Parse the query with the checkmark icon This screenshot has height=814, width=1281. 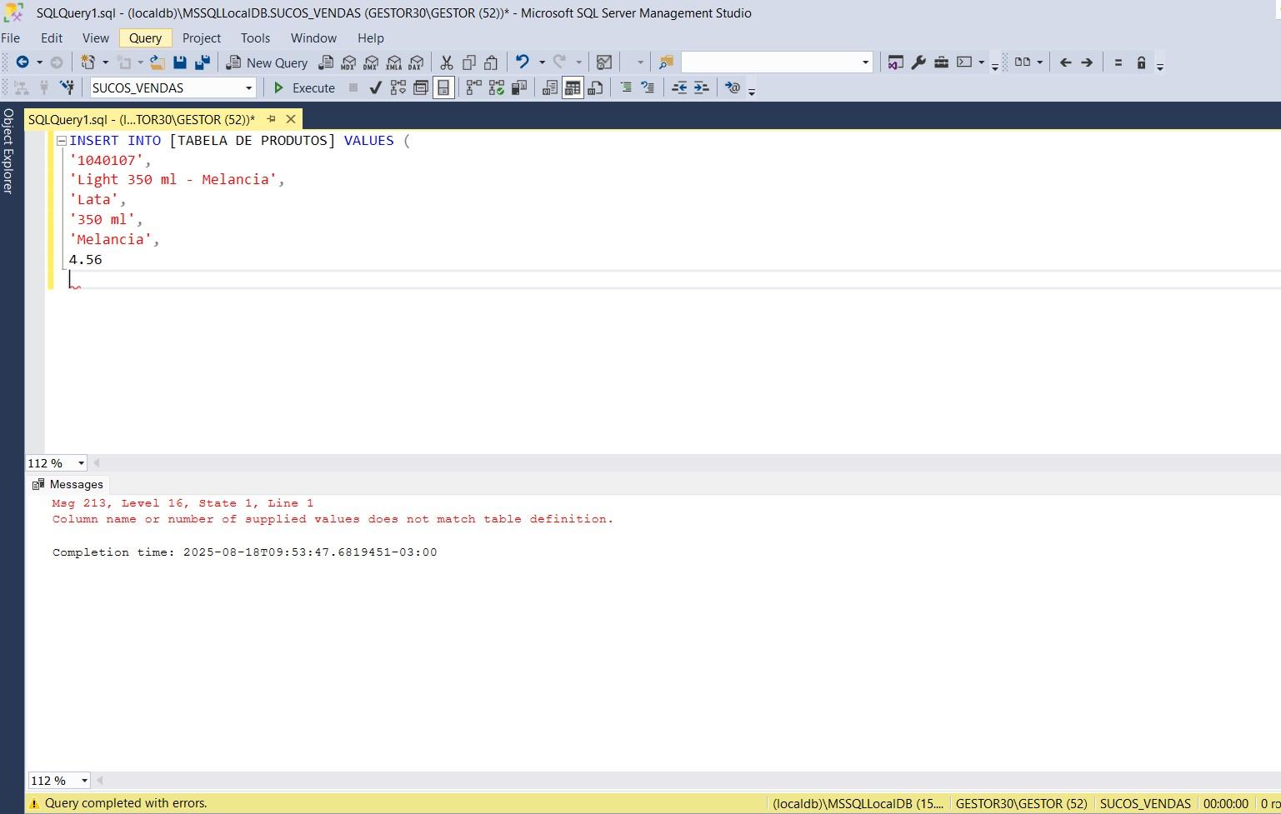point(376,87)
